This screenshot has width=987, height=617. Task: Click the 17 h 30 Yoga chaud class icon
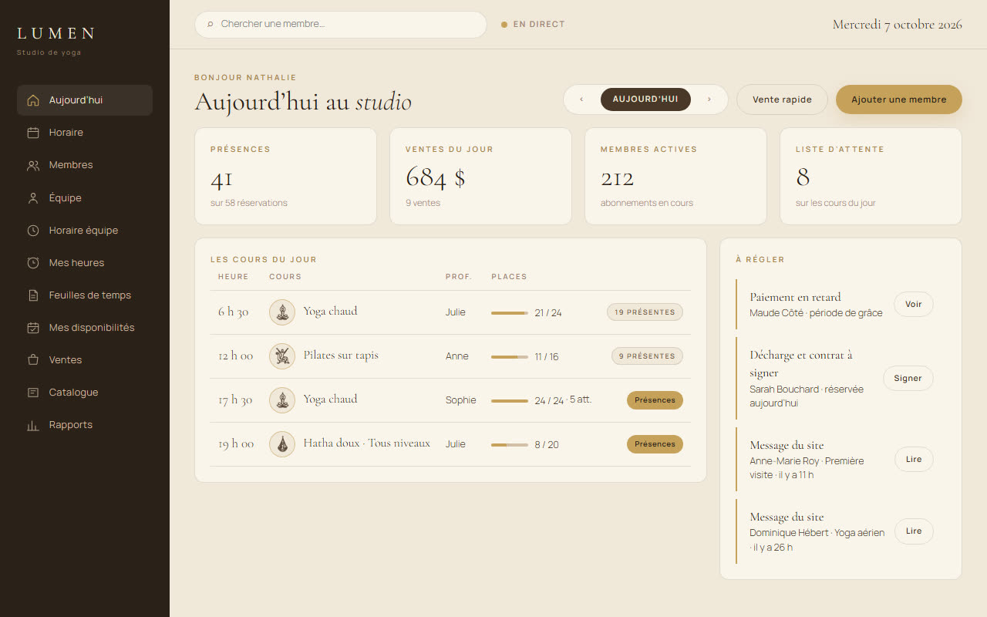point(282,400)
